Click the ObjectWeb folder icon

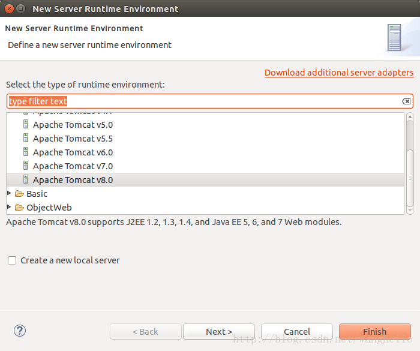19,208
